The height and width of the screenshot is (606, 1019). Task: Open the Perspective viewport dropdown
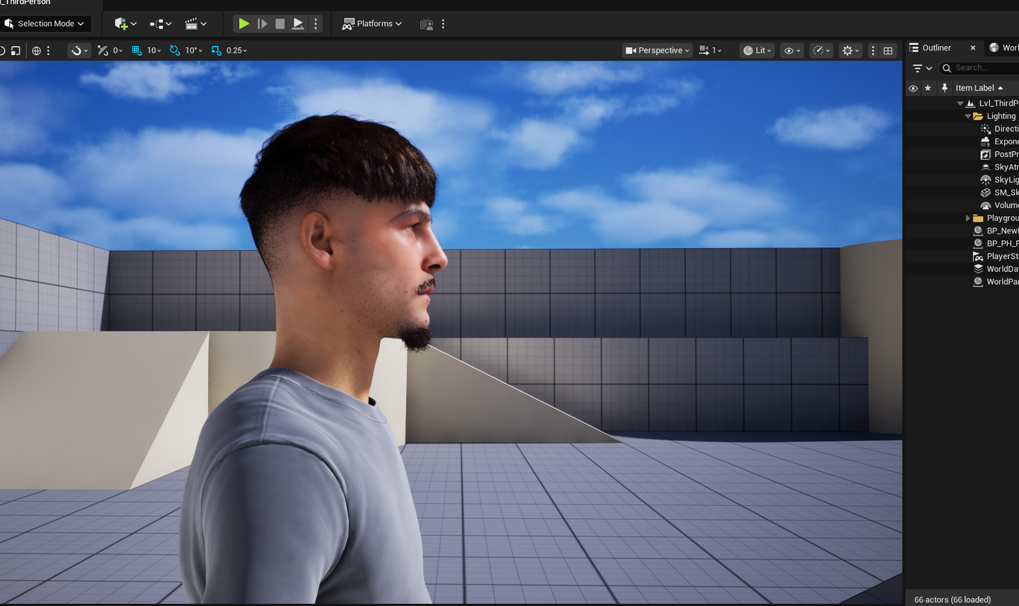point(657,50)
